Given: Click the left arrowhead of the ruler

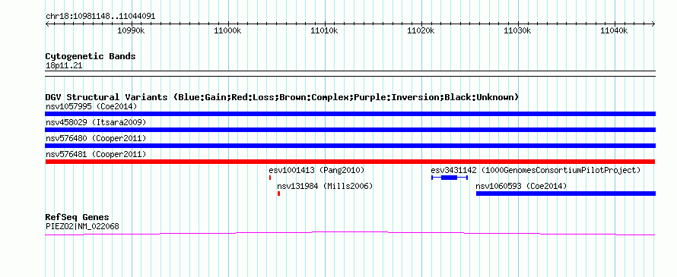Looking at the screenshot, I should tap(47, 24).
